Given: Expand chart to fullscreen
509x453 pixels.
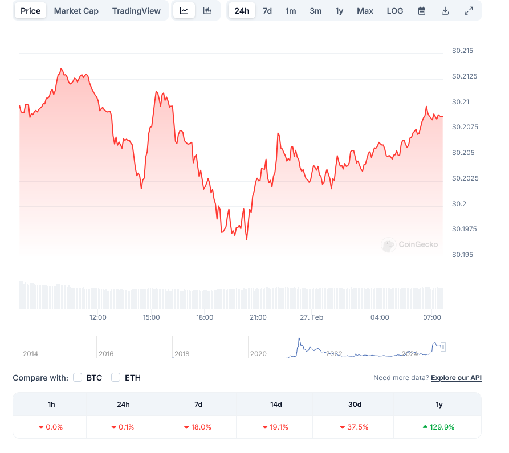Looking at the screenshot, I should [469, 11].
